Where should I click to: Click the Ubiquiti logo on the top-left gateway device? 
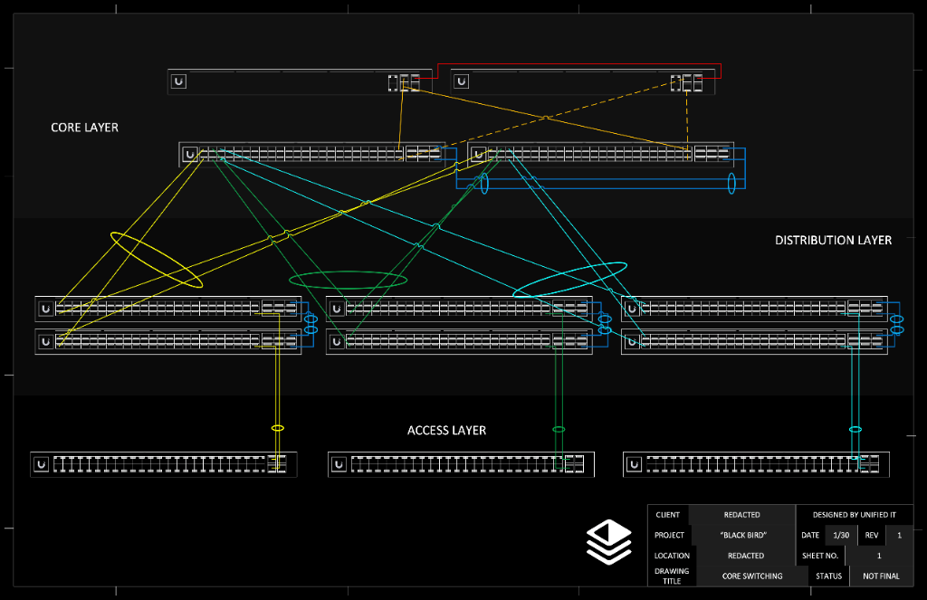click(178, 81)
